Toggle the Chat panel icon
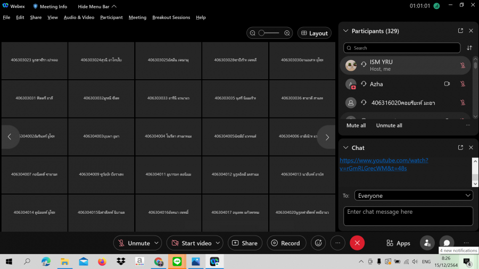This screenshot has height=269, width=479. pyautogui.click(x=447, y=243)
